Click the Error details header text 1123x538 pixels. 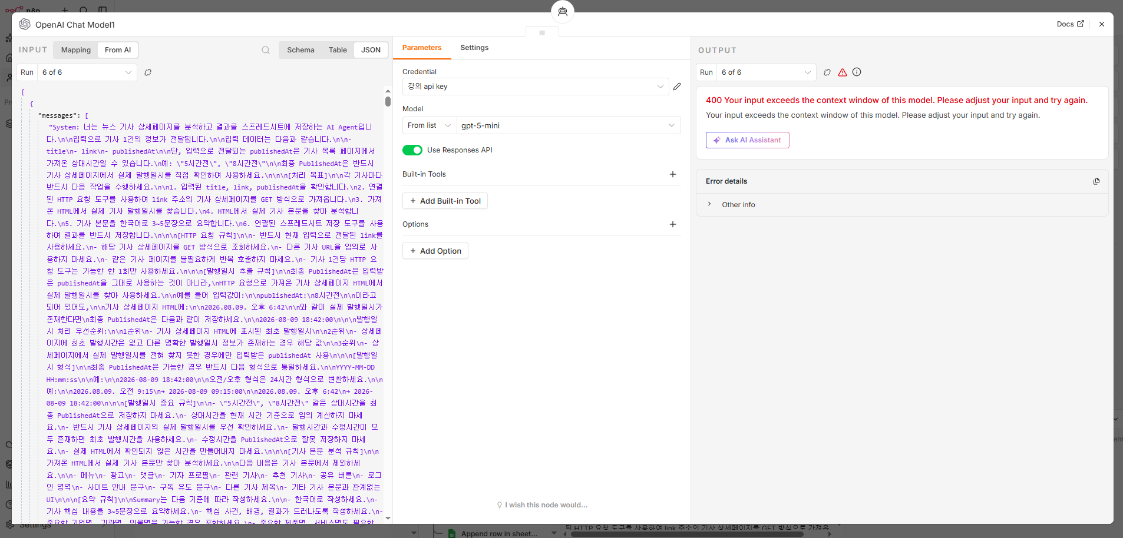[x=726, y=181]
